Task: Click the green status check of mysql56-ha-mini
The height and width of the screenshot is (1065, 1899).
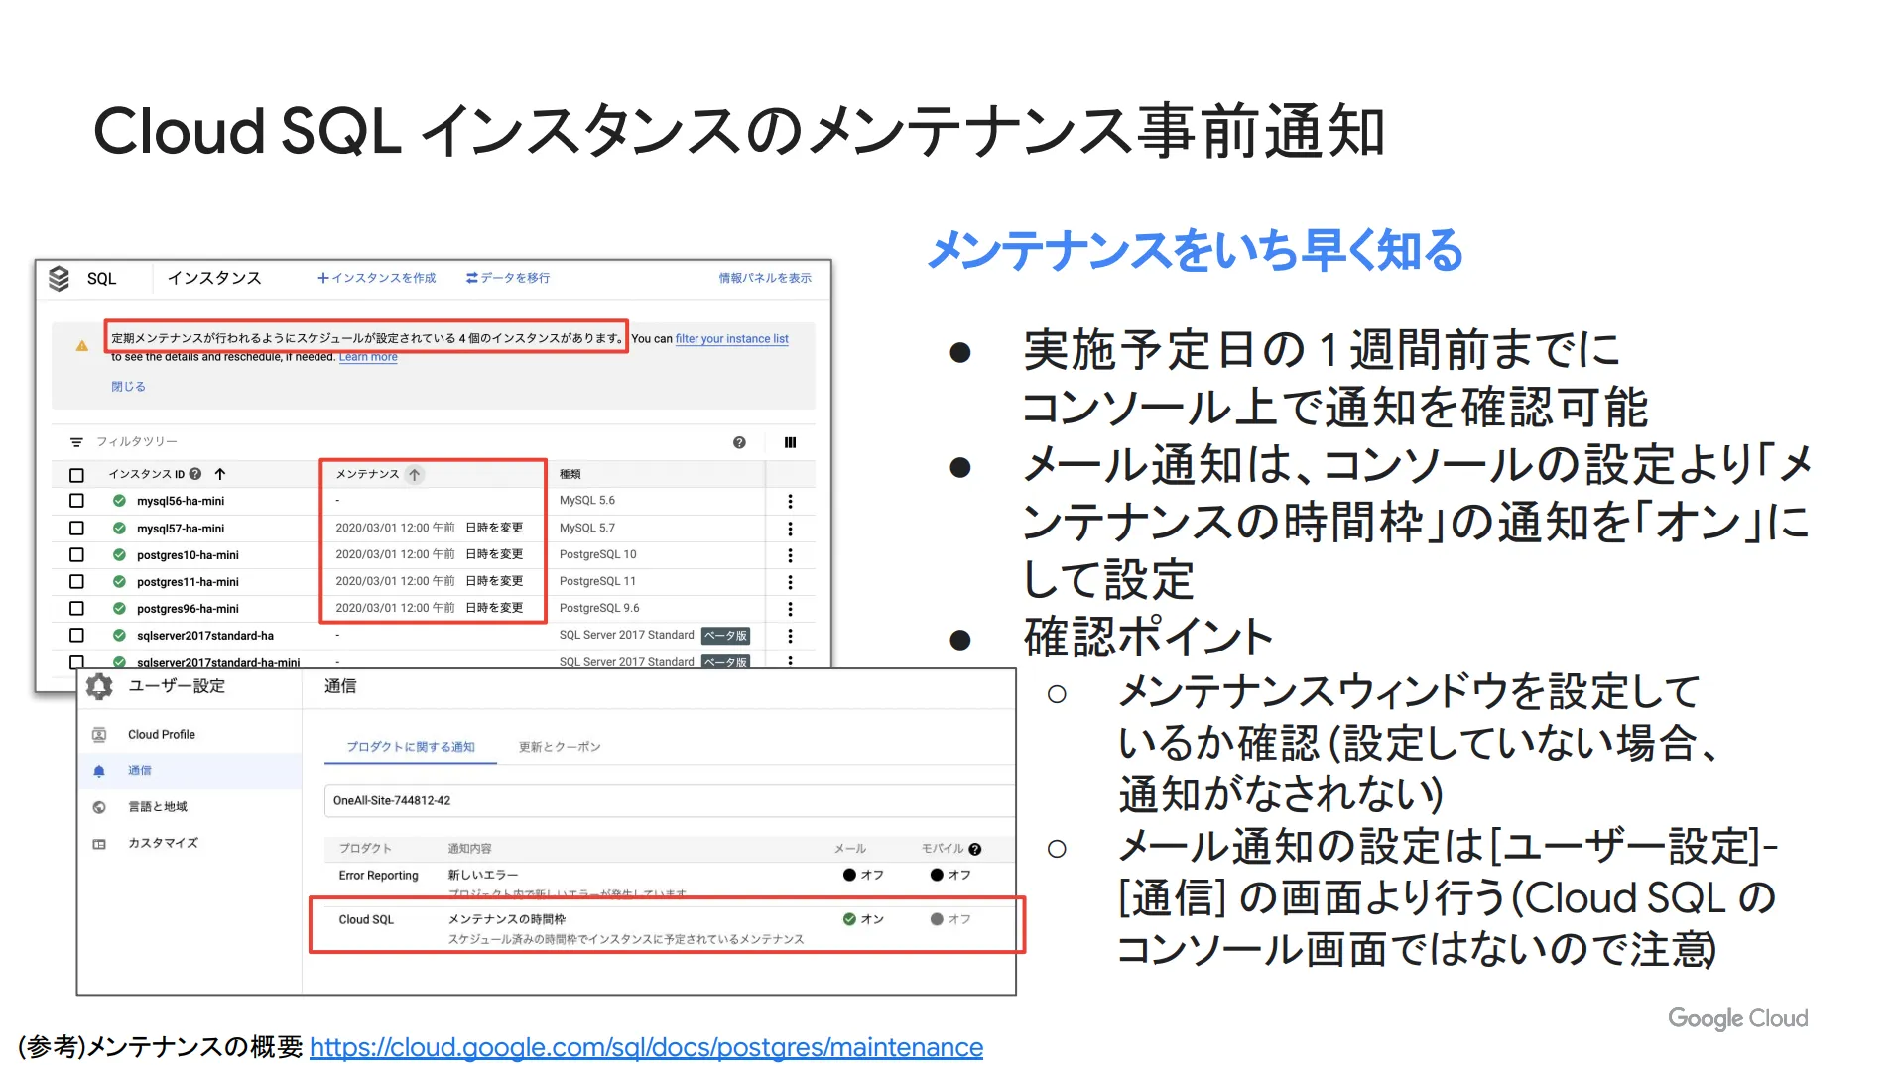Action: coord(119,501)
